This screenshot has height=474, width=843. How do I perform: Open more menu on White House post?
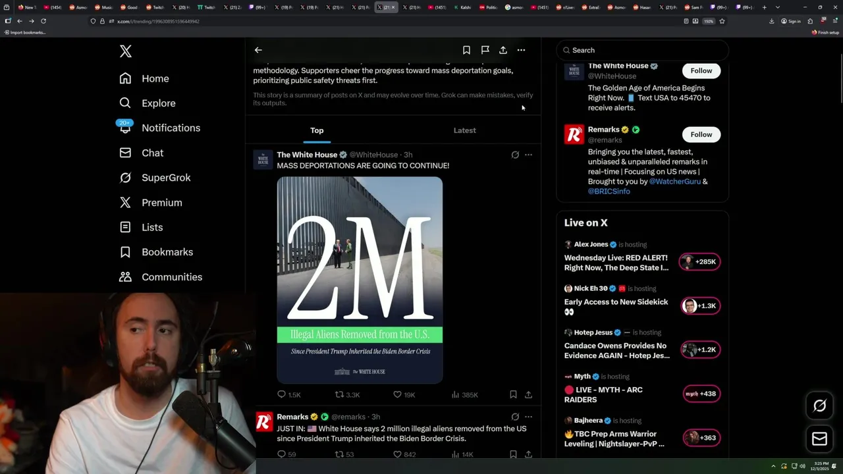tap(528, 155)
